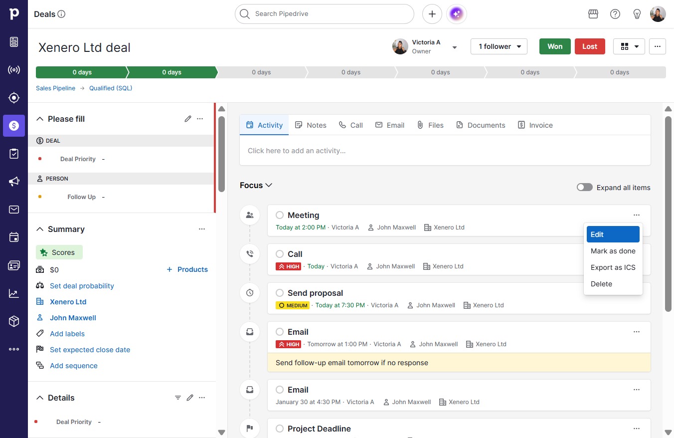Click the quick add plus button
The height and width of the screenshot is (438, 674).
432,14
